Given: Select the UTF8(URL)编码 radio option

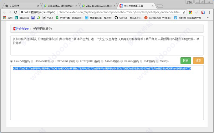Looking at the screenshot, I should tap(53, 61).
